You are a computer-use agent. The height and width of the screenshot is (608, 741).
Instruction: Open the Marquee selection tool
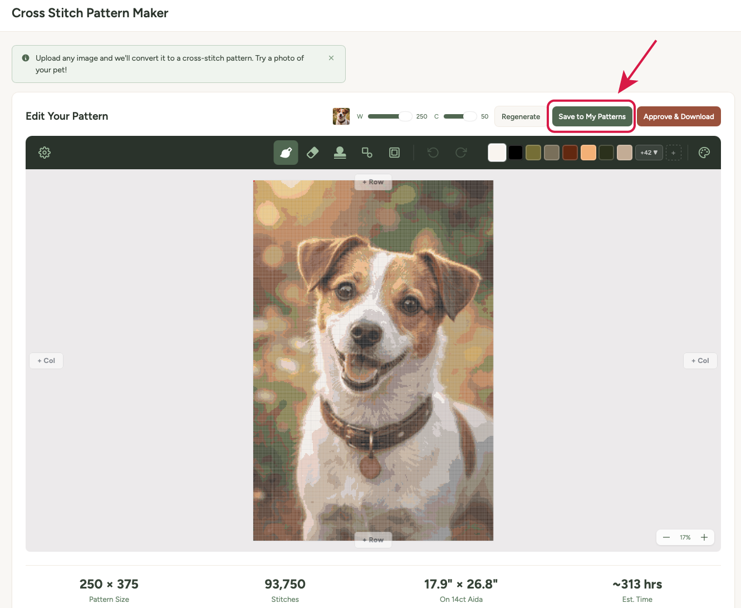[x=394, y=152]
